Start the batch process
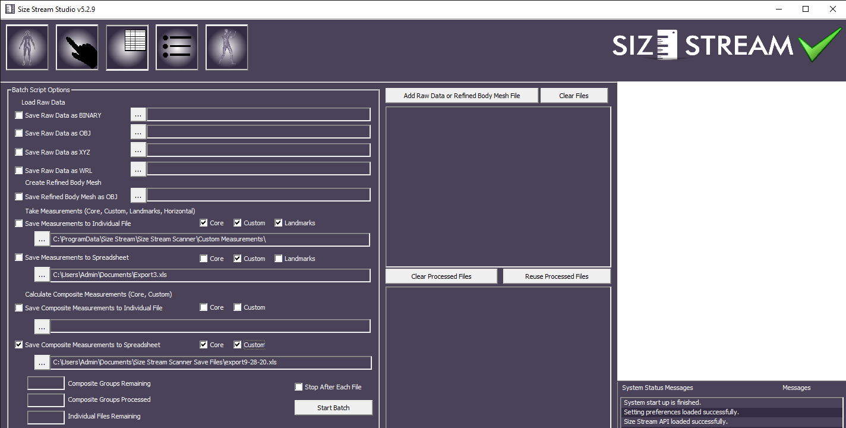This screenshot has width=846, height=428. 333,408
